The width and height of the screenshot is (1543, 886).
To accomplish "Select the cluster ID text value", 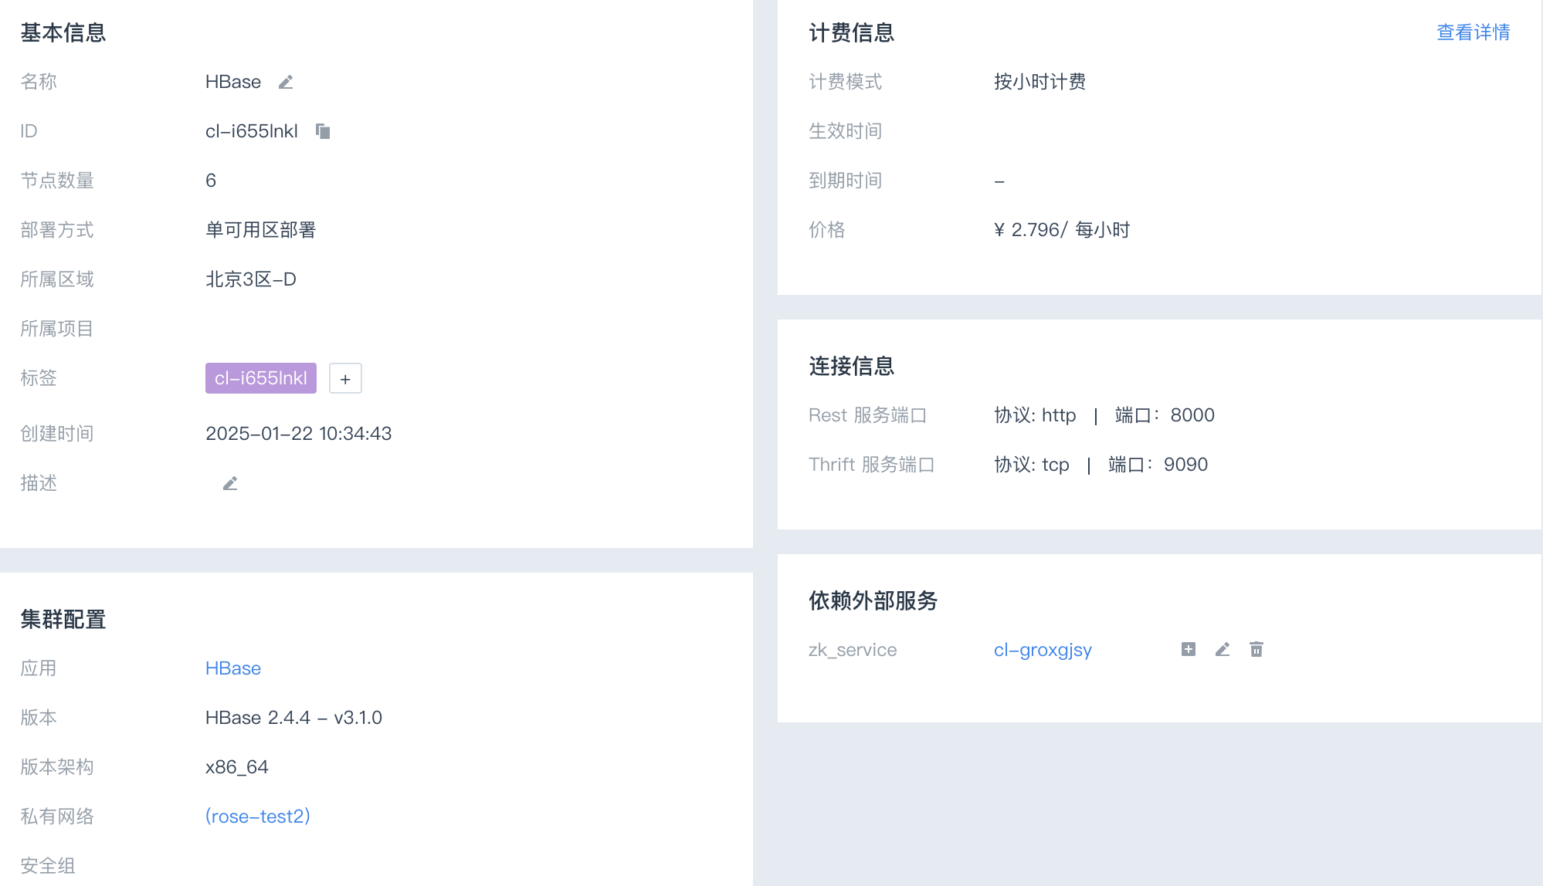I will click(x=252, y=131).
